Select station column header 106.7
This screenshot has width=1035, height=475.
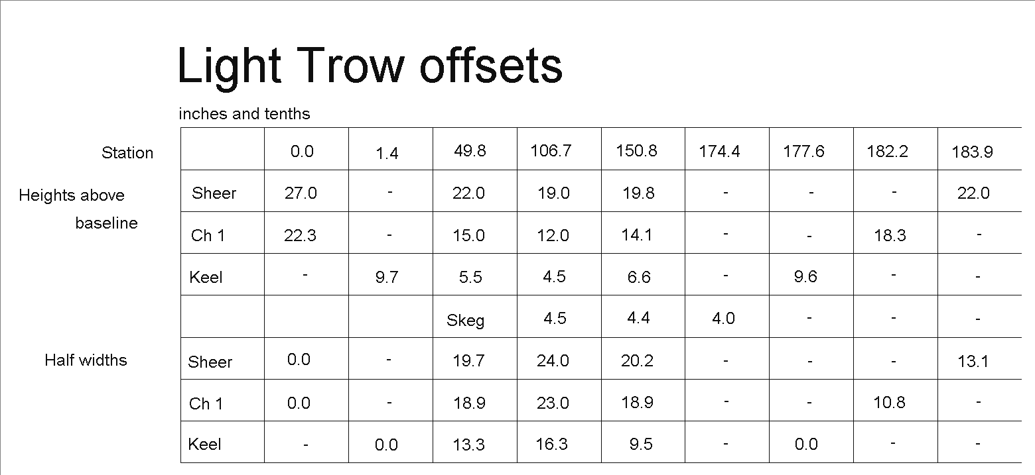point(551,151)
